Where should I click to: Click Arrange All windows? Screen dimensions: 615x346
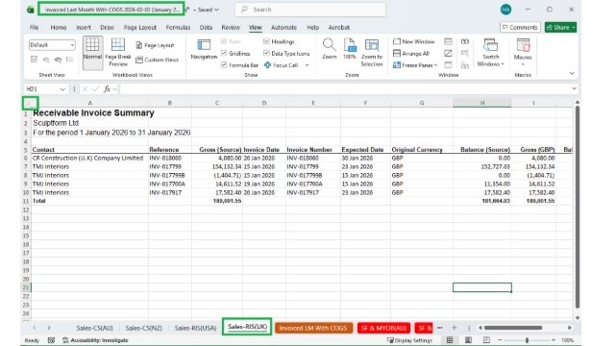pyautogui.click(x=411, y=54)
